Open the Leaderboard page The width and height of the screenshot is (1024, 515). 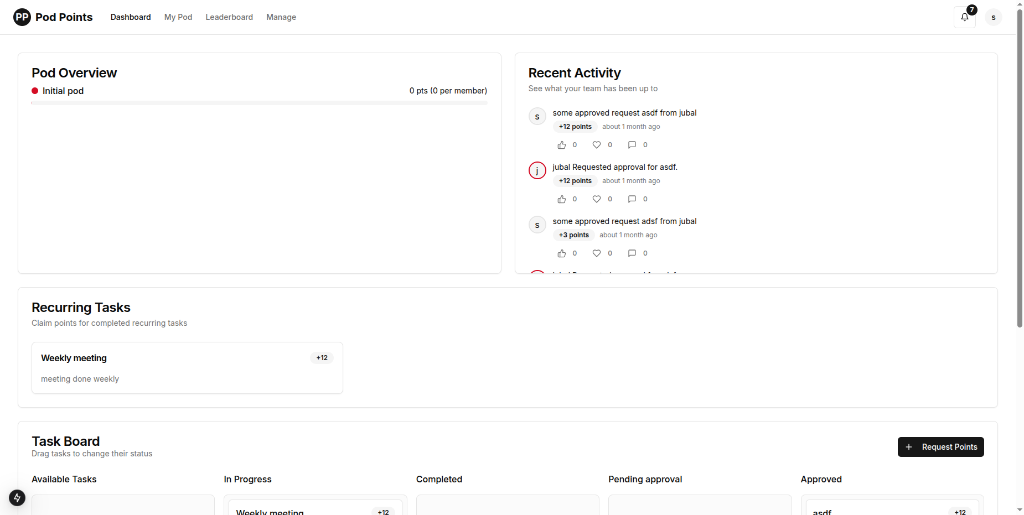pos(229,17)
